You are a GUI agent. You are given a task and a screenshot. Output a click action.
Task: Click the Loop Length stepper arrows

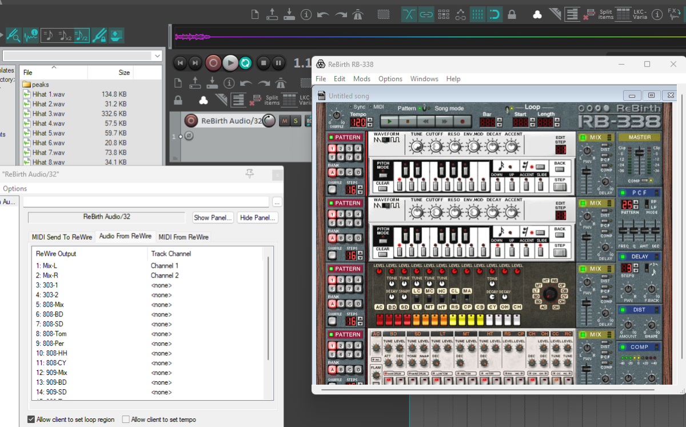[557, 122]
